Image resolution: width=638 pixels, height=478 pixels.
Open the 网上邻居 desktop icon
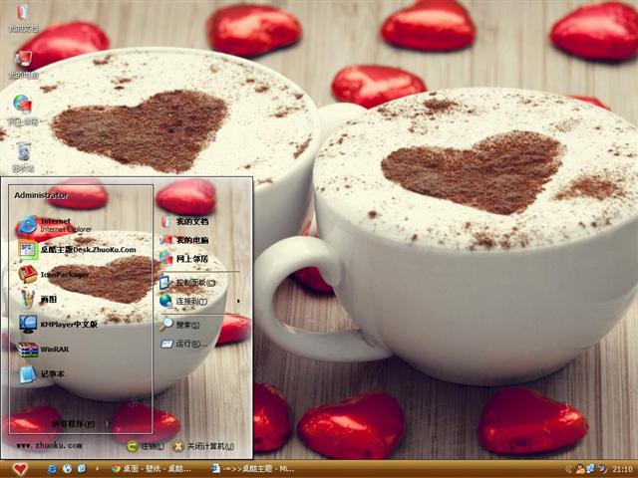coord(23,110)
